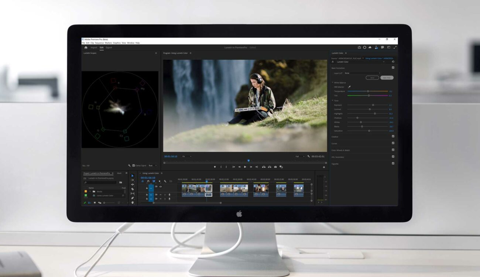Open the Markers menu
Image resolution: width=480 pixels, height=277 pixels.
pos(109,43)
